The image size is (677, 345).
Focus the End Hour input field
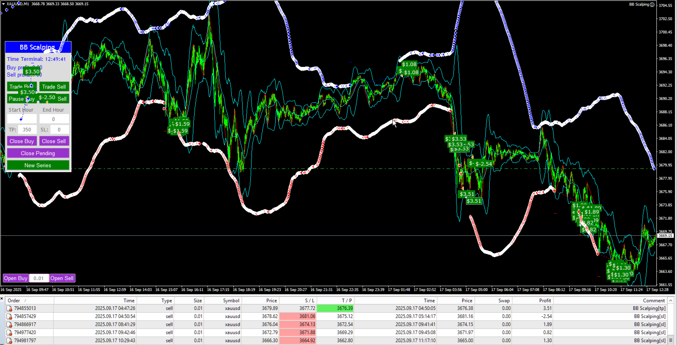54,119
